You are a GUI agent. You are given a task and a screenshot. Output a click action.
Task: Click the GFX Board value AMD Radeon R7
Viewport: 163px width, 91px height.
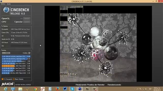[x=19, y=42]
